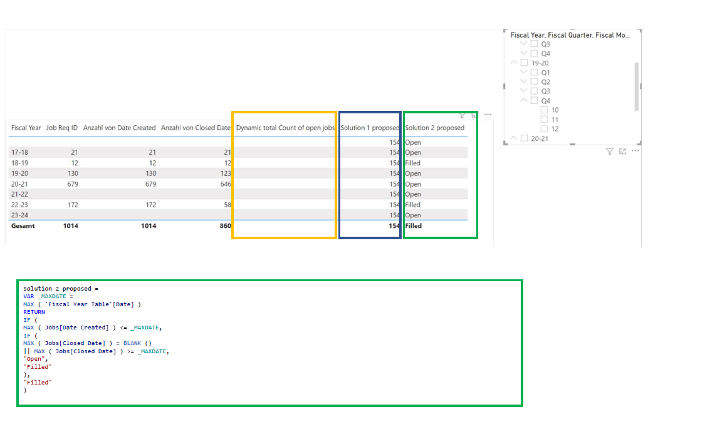Expand the Q4 chevron directly above the 19-20 entry
The width and height of the screenshot is (705, 439).
pyautogui.click(x=523, y=53)
